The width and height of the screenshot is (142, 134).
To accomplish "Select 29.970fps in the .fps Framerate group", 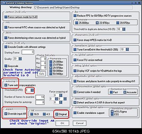I will 118,23.
